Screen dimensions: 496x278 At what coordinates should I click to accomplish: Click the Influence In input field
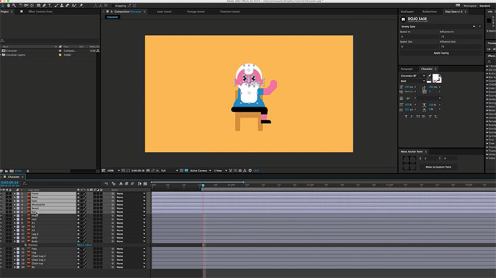(461, 36)
